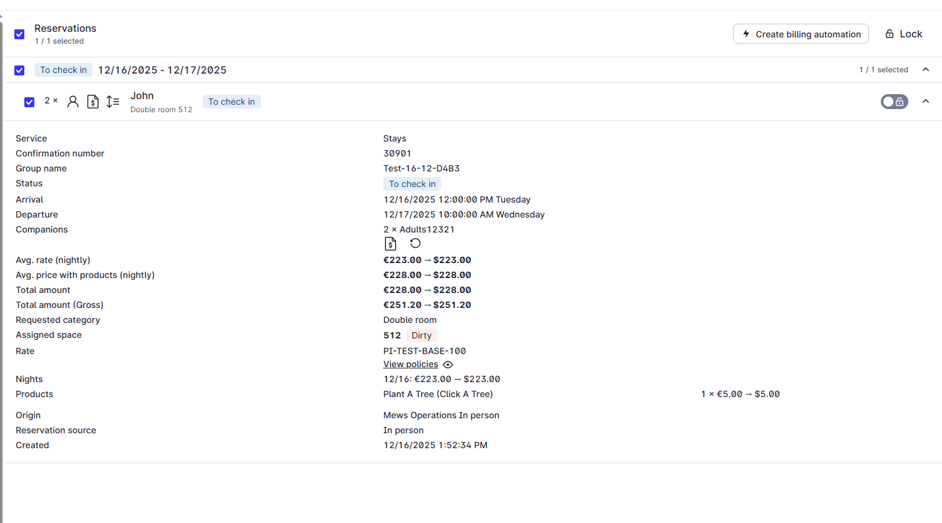Open the guest profile icon for John
942x523 pixels.
click(73, 101)
